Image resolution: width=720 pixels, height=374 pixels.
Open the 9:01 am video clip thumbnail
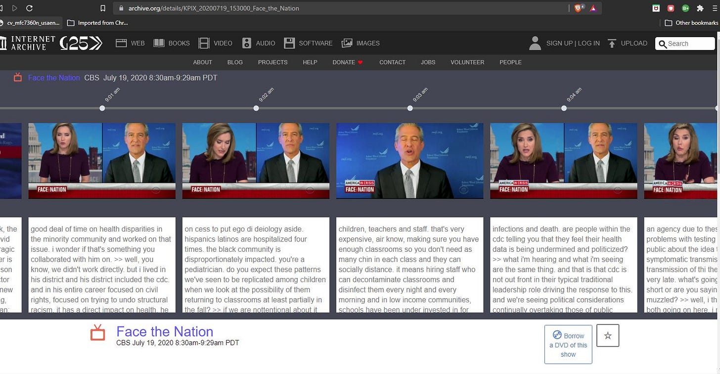pyautogui.click(x=102, y=161)
